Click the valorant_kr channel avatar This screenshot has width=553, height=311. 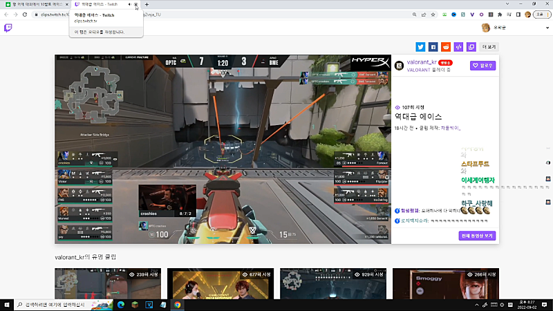pos(400,66)
